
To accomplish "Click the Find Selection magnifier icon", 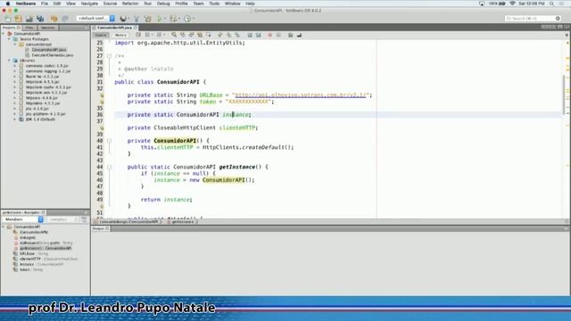I will coord(174,35).
